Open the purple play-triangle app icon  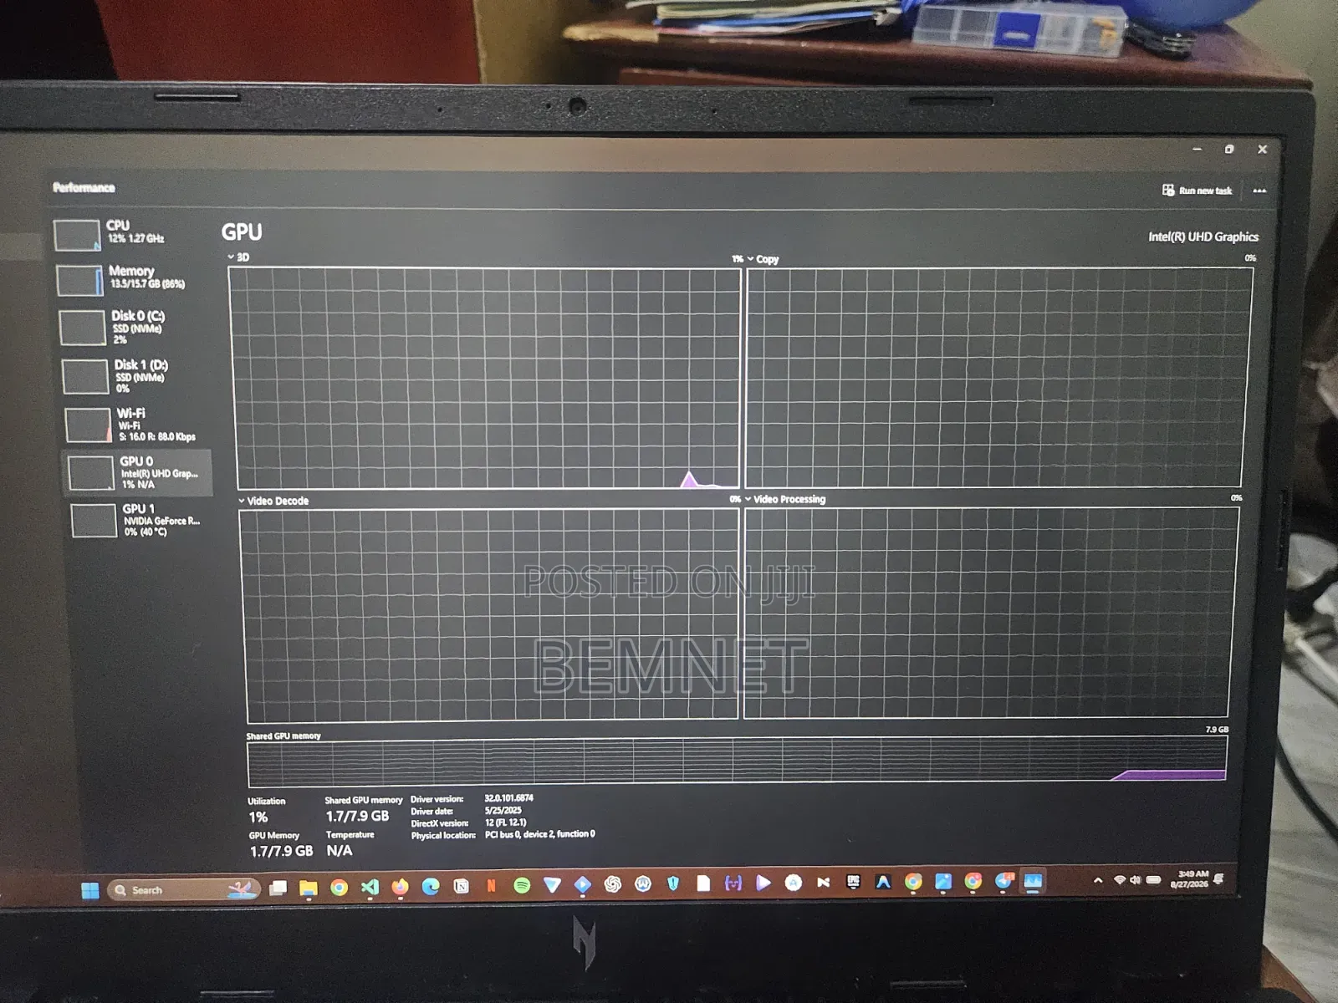pyautogui.click(x=763, y=883)
